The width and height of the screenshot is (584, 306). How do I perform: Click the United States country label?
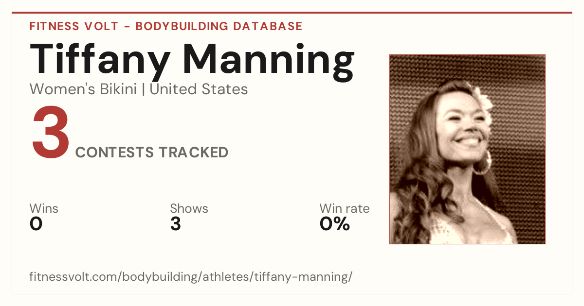coord(199,89)
